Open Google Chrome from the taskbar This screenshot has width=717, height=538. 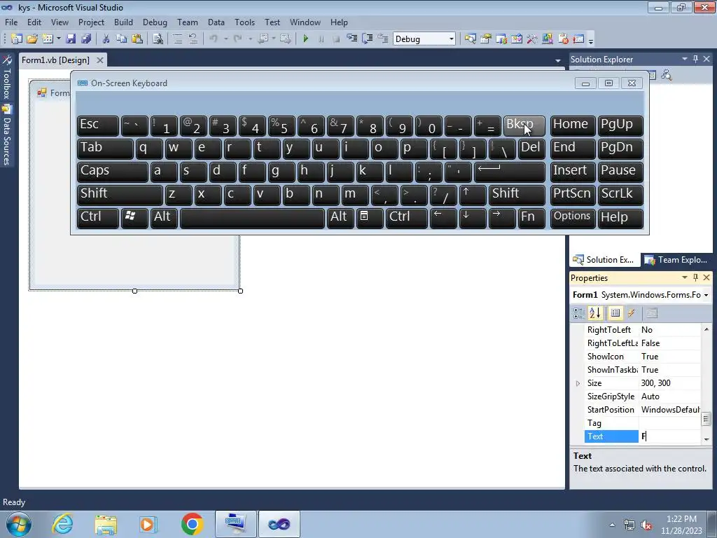(x=192, y=524)
